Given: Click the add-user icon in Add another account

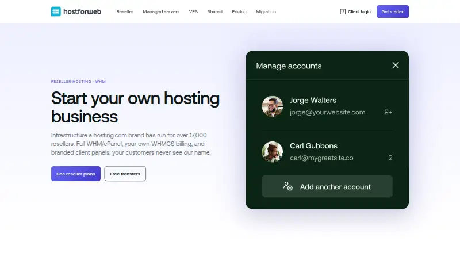Looking at the screenshot, I should pyautogui.click(x=288, y=186).
